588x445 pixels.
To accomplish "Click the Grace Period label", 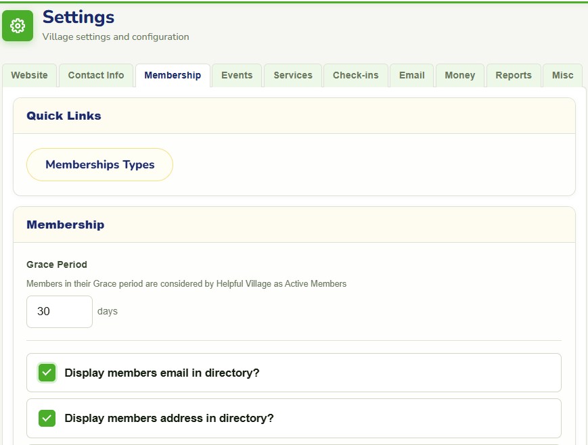I will coord(57,264).
